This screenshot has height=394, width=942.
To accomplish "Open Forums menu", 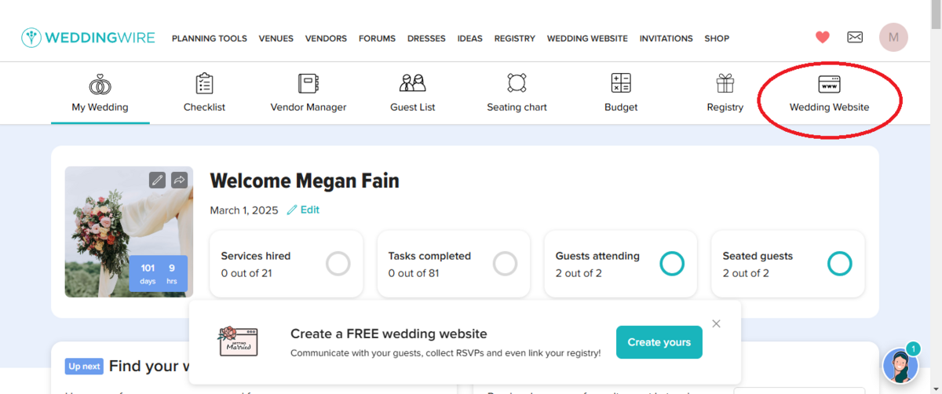I will click(378, 38).
